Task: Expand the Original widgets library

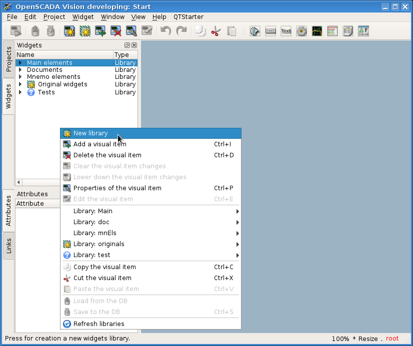Action: pyautogui.click(x=20, y=84)
